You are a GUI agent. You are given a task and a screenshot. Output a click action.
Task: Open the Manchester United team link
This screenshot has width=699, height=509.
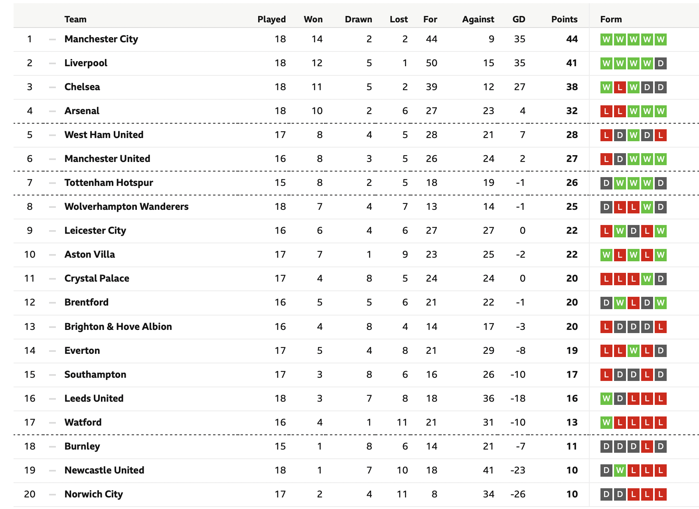coord(107,159)
